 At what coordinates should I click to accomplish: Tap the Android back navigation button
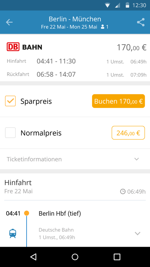(x=33, y=257)
